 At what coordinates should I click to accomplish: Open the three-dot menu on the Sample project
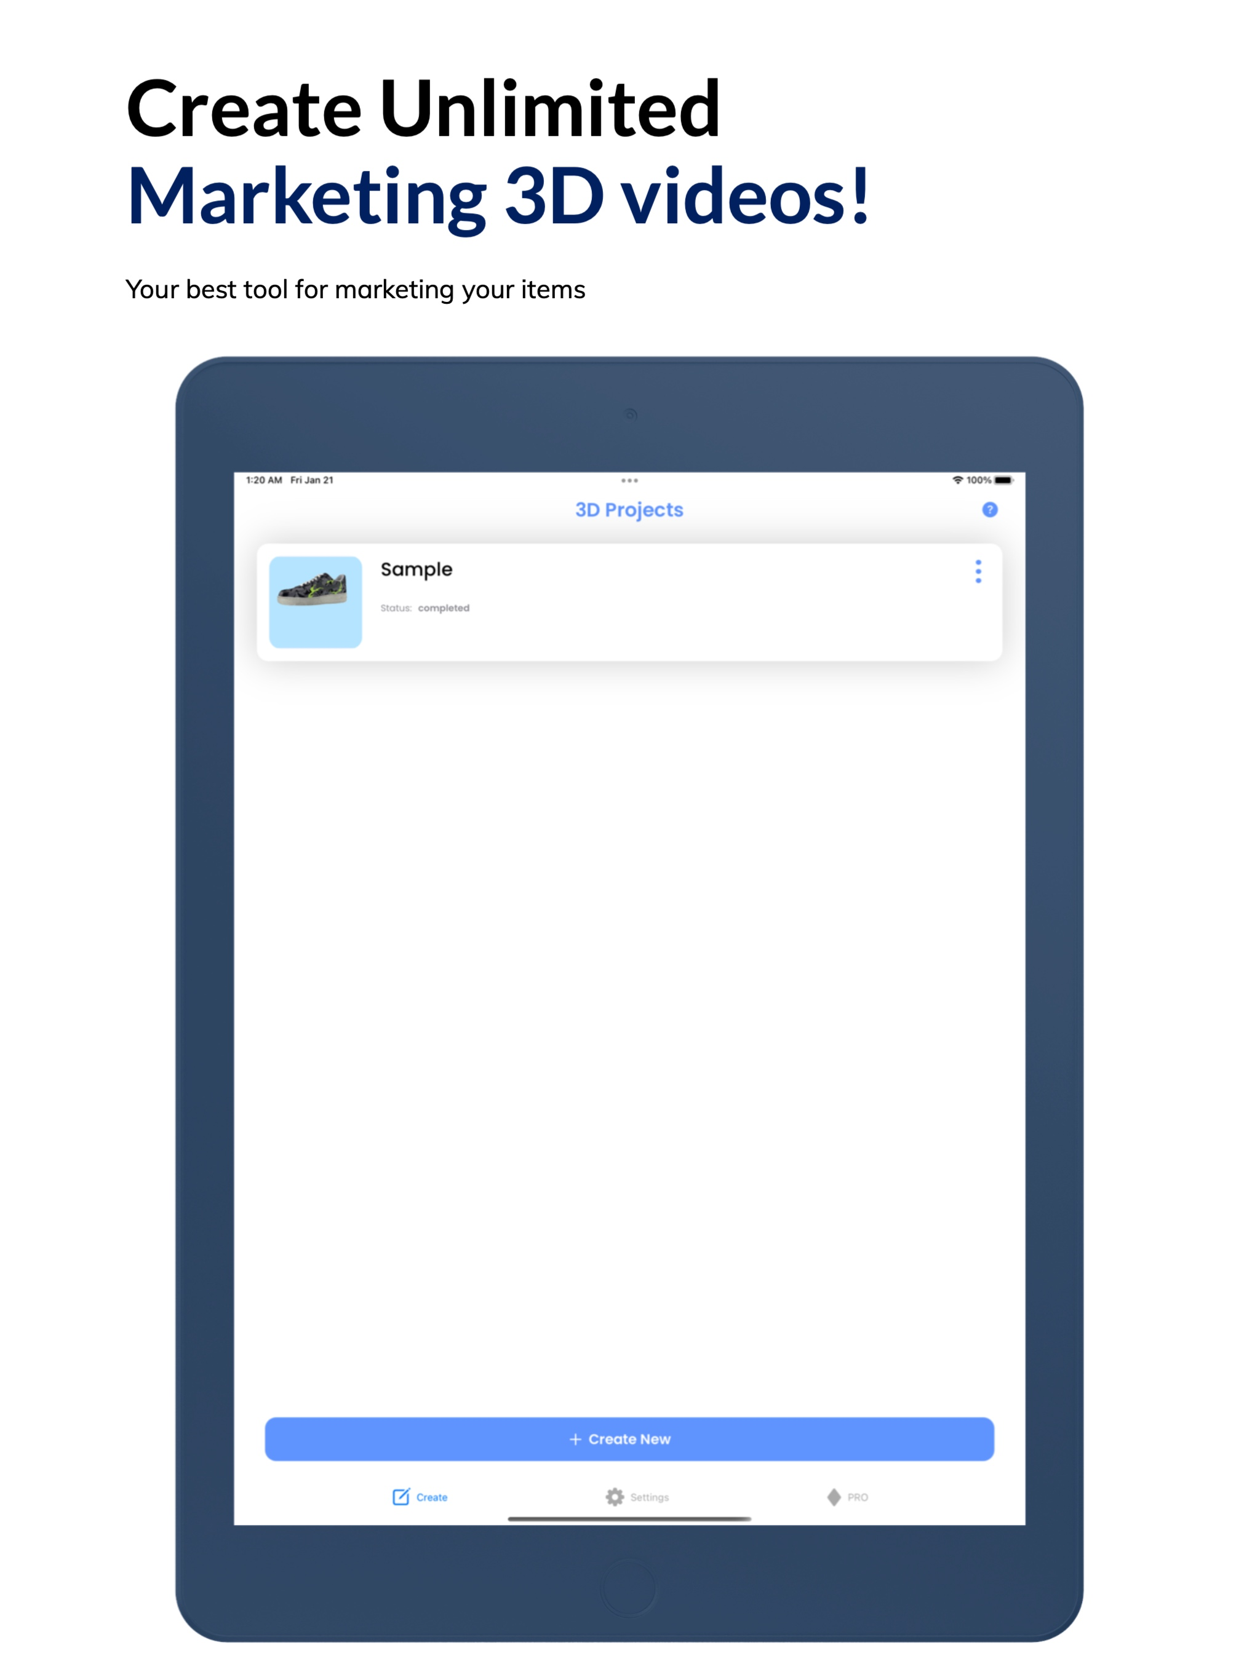(x=978, y=573)
